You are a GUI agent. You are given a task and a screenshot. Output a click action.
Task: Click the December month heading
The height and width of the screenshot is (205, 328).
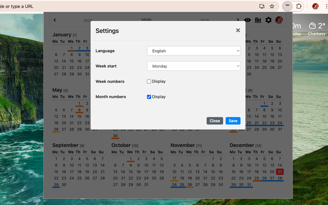[242, 145]
